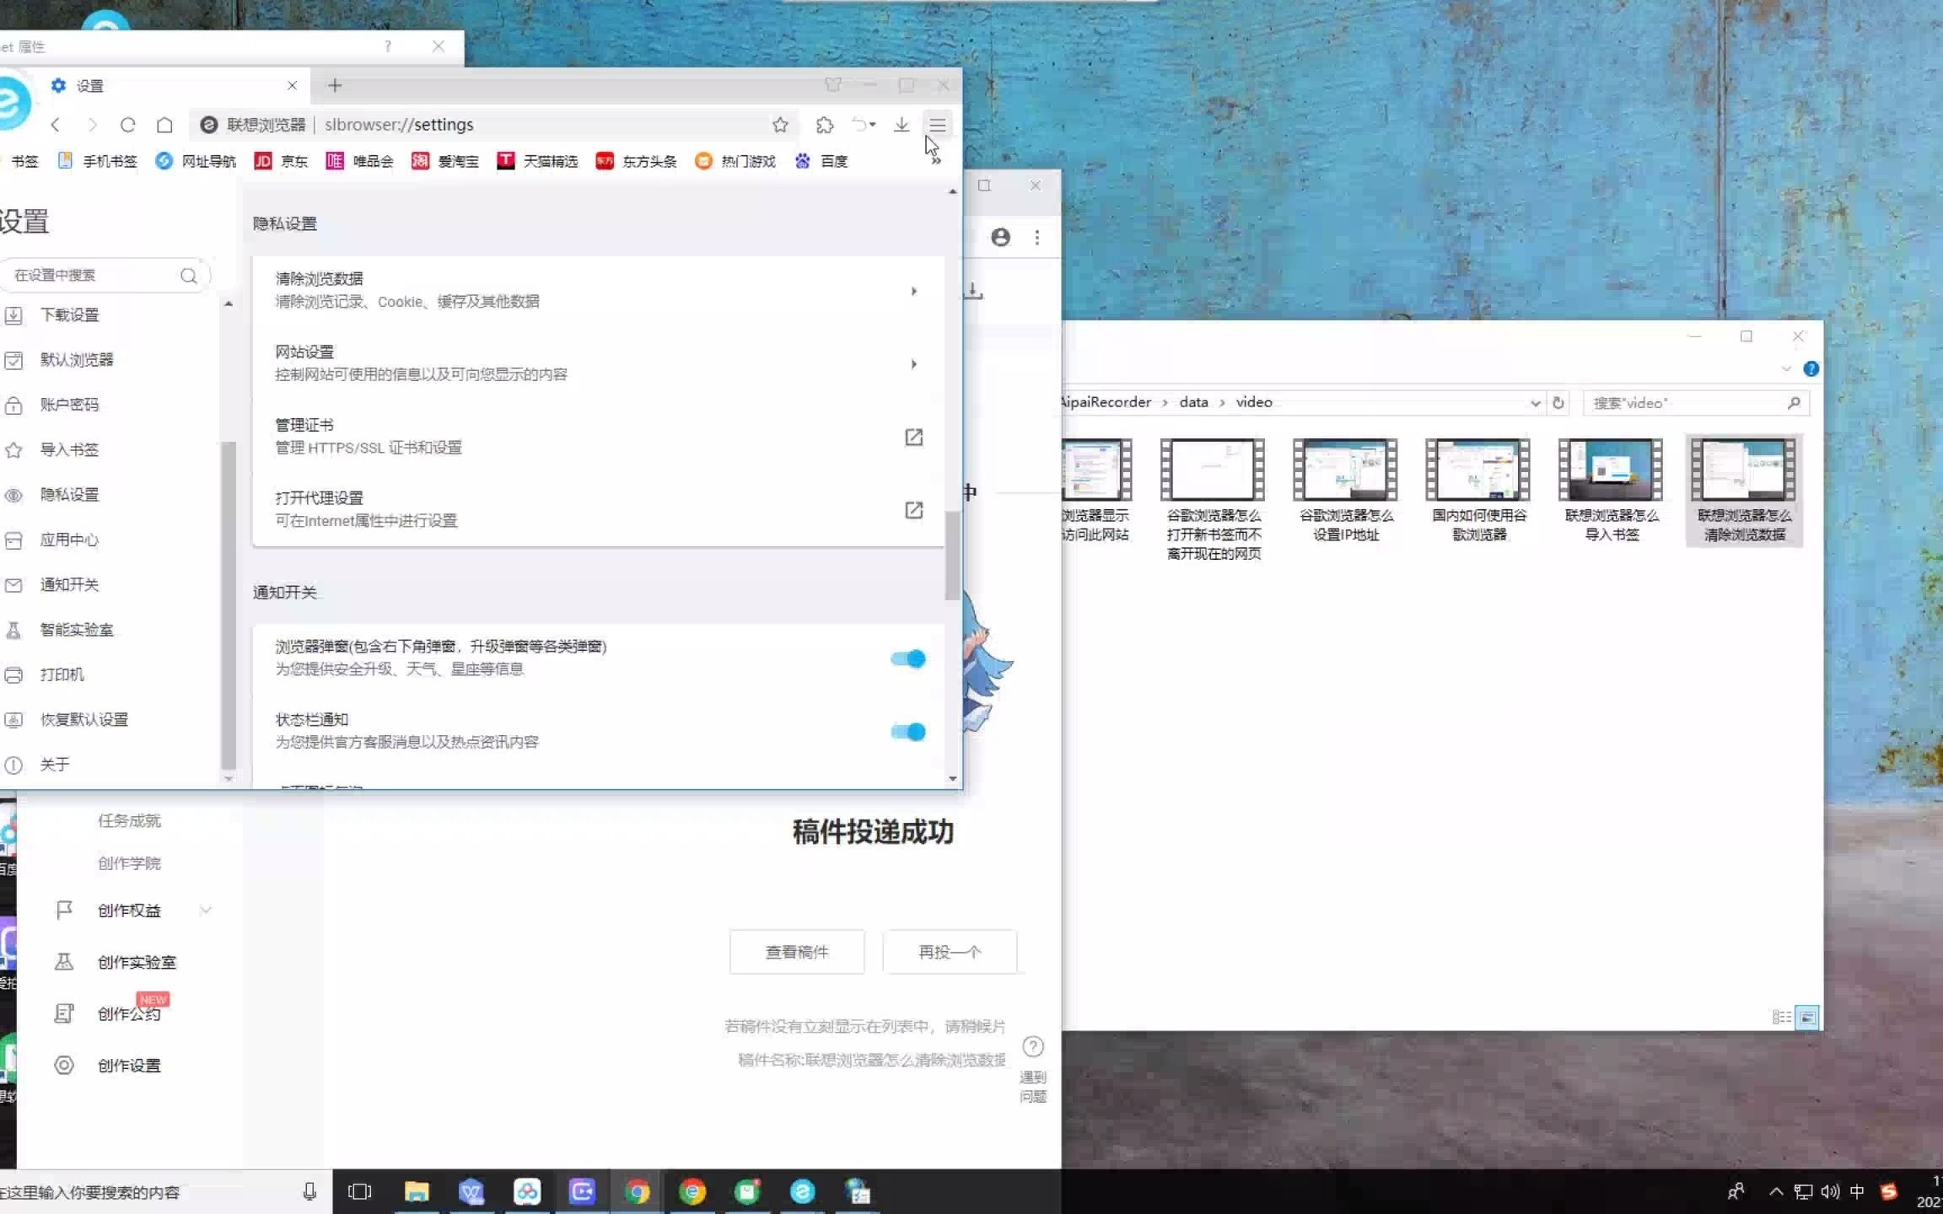This screenshot has height=1214, width=1943.
Task: Select video 国内如何使用谷歌浏览器
Action: click(1478, 491)
